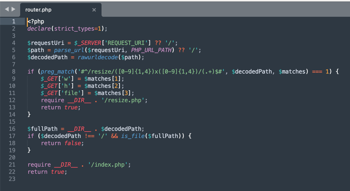Viewport: 350px width, 191px height.
Task: Click '/index.php' string on line 21
Action: click(108, 165)
